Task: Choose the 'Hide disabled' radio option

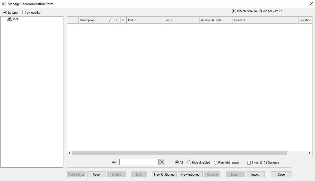Action: (x=189, y=162)
